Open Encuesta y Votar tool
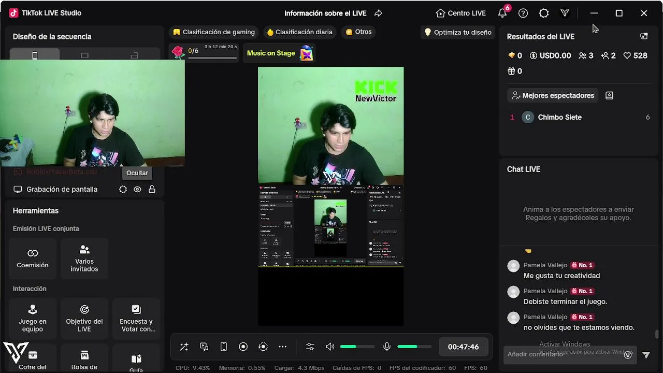This screenshot has height=373, width=663. click(x=136, y=319)
